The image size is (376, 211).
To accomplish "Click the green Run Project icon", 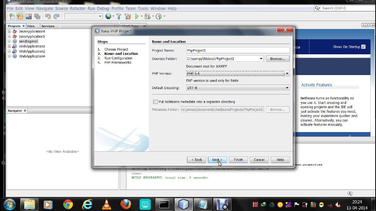I will point(137,16).
